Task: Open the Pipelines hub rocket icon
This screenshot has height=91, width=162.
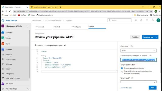Action: pos(3,50)
